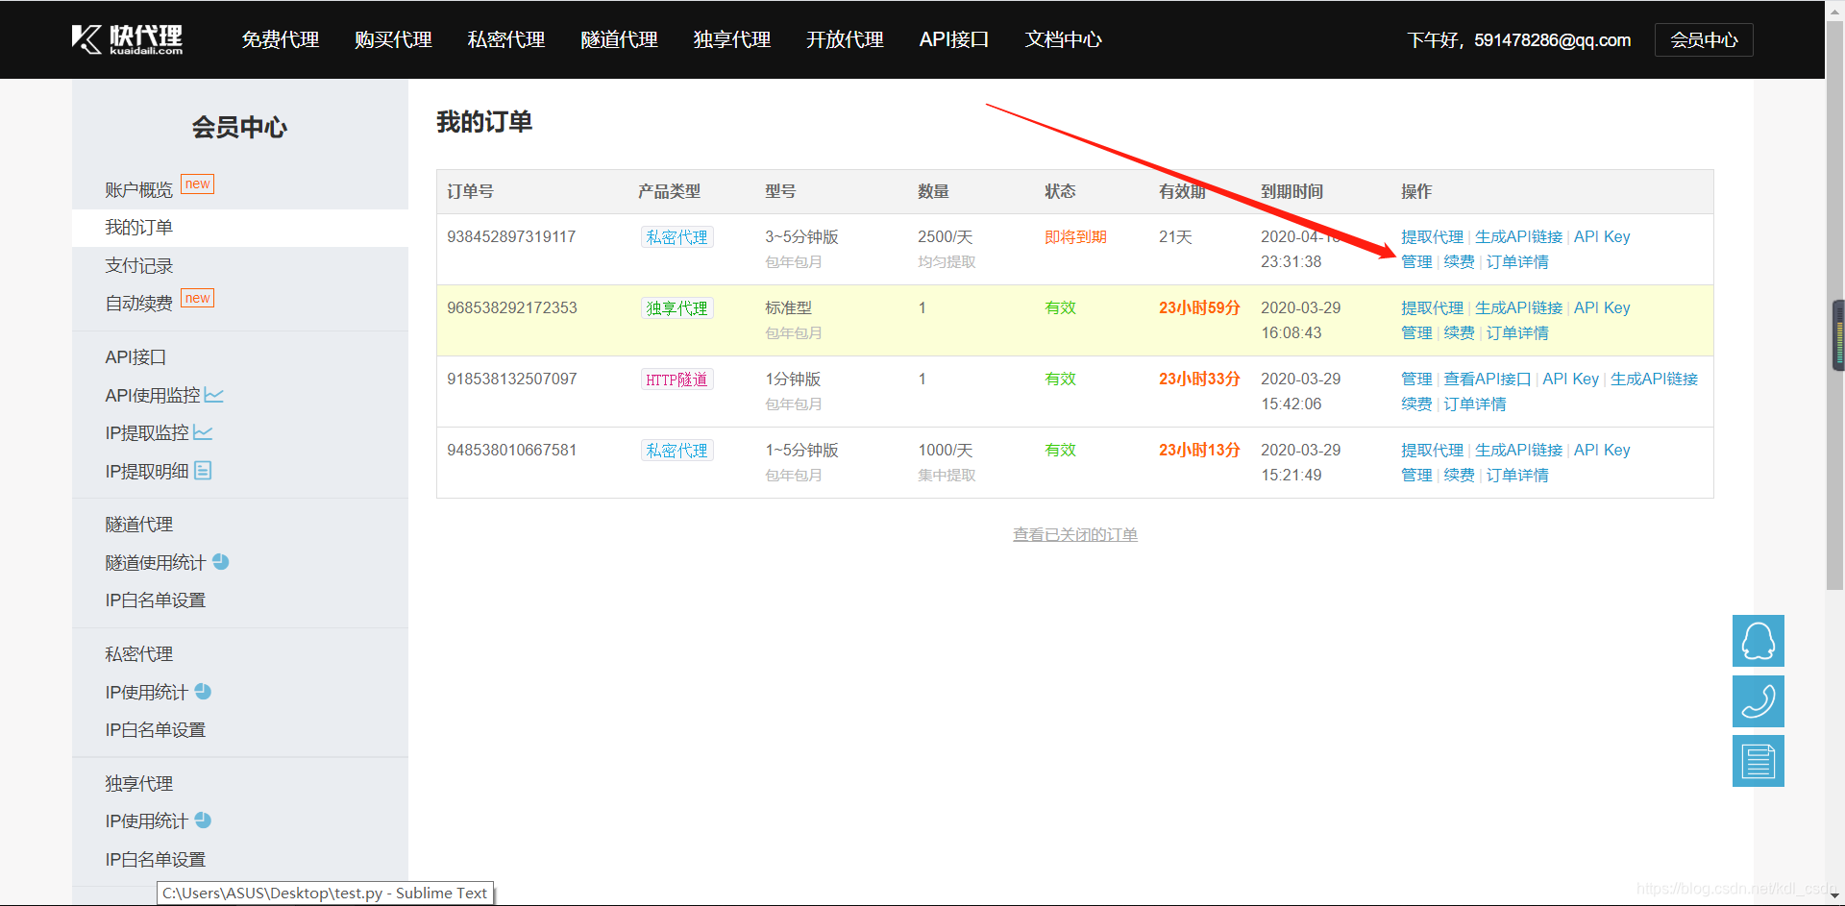Viewport: 1845px width, 906px height.
Task: Click pie icon beside 独享代理 IP使用统计
Action: (203, 820)
